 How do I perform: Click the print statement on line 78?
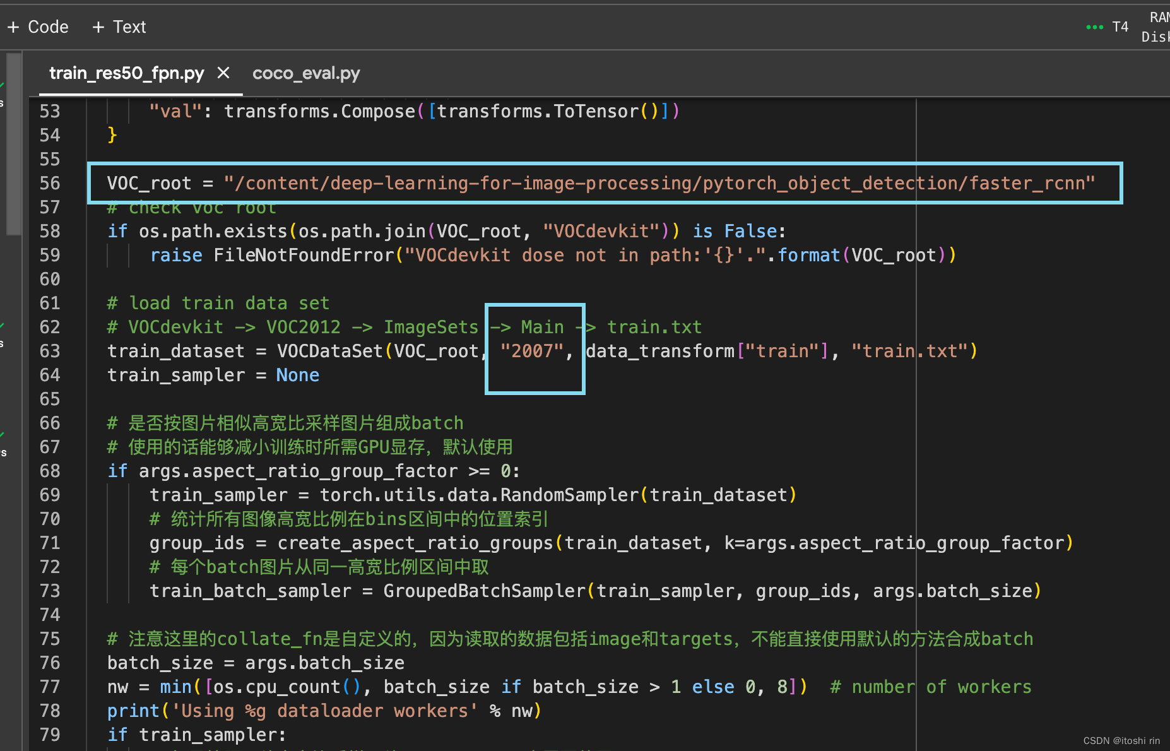coord(324,711)
